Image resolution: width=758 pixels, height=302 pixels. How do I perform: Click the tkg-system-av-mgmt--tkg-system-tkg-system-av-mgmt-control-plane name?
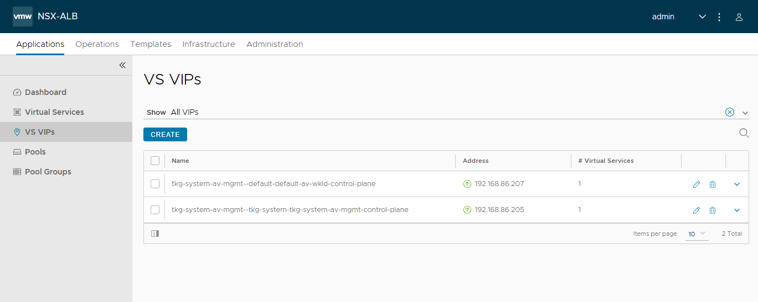(290, 210)
